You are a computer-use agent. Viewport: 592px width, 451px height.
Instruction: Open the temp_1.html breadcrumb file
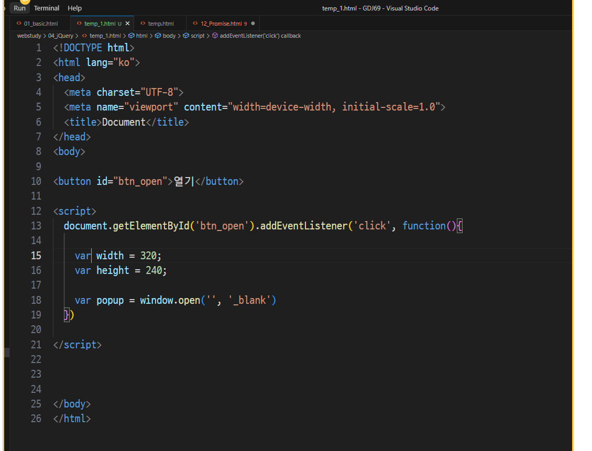click(105, 36)
